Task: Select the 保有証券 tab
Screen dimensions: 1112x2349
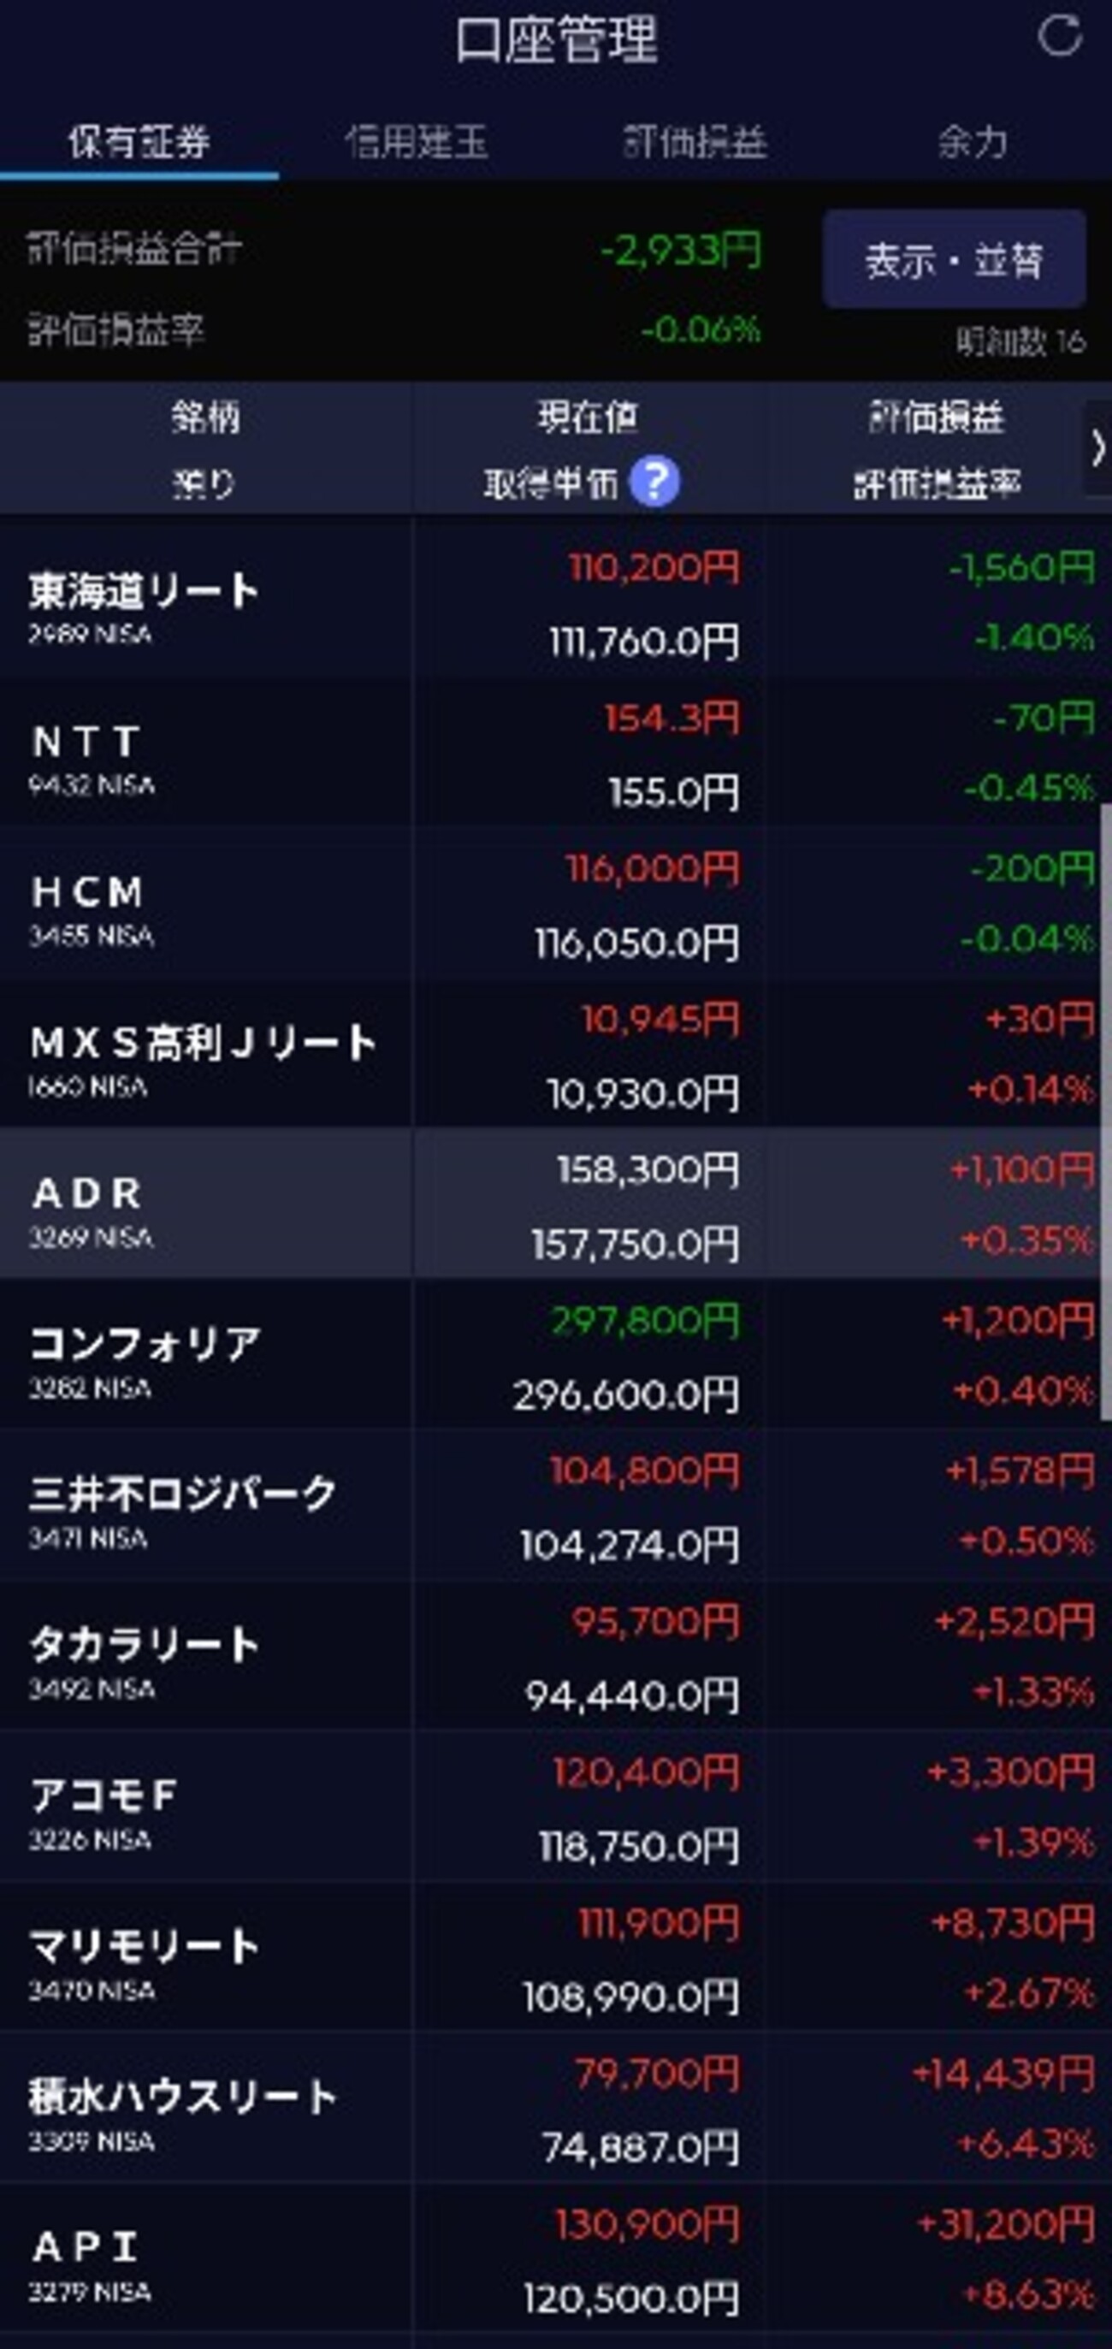Action: [x=139, y=142]
